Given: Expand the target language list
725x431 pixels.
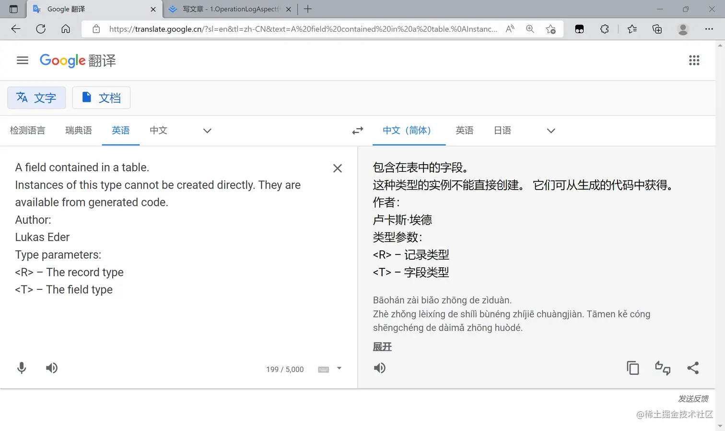Looking at the screenshot, I should coord(551,131).
